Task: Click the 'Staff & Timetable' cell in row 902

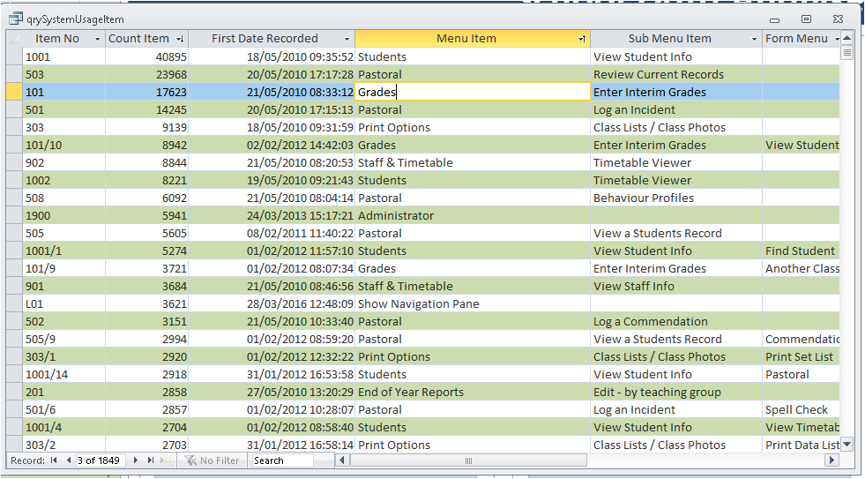Action: click(473, 162)
